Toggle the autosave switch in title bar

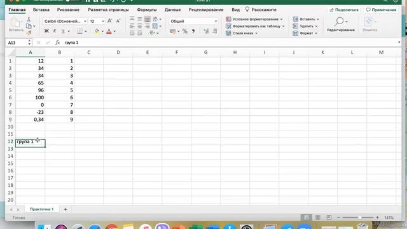pyautogui.click(x=72, y=1)
